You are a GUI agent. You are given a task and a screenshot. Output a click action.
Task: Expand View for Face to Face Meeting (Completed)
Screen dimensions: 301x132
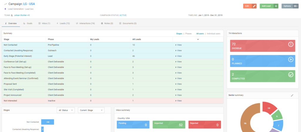[x=178, y=73]
